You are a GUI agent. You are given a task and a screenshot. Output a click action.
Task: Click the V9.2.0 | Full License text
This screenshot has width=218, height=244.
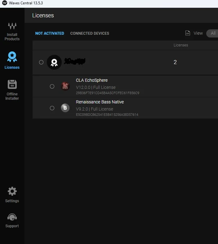click(x=95, y=109)
